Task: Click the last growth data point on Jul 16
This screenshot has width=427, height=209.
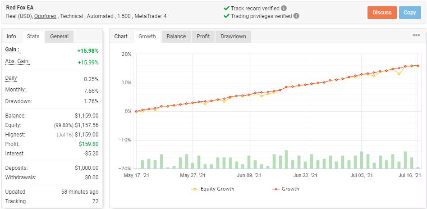Action: (x=418, y=66)
